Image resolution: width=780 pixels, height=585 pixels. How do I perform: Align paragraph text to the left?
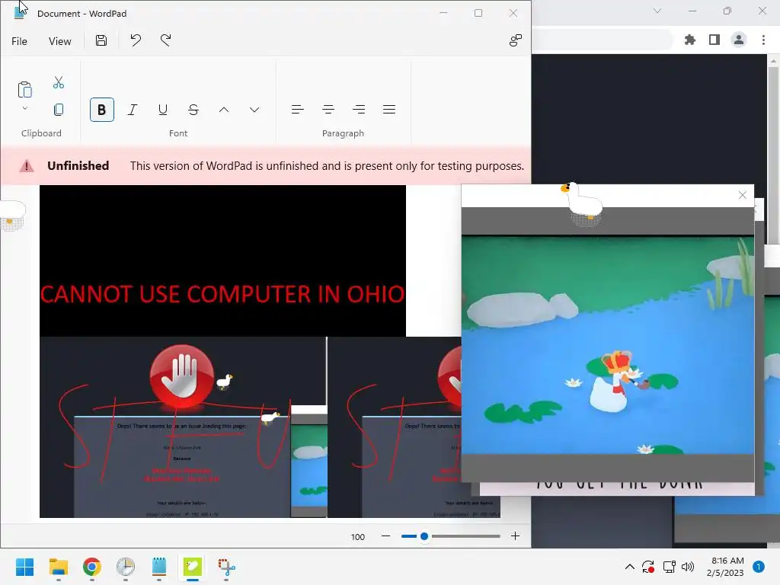pos(298,110)
